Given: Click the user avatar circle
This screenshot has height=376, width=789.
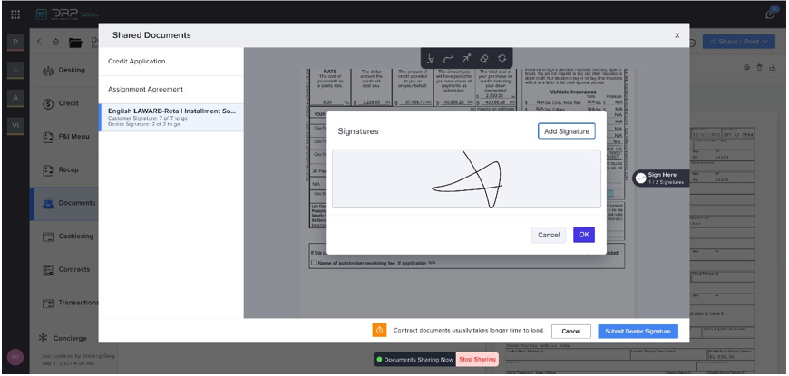Looking at the screenshot, I should [x=15, y=357].
